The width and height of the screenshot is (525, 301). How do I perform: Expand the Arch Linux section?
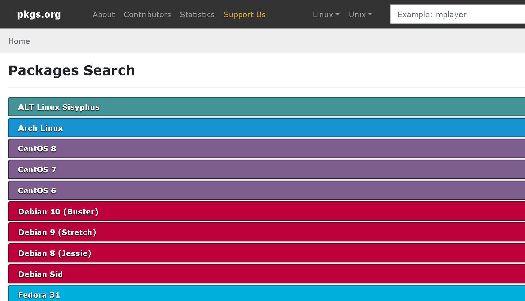click(267, 128)
